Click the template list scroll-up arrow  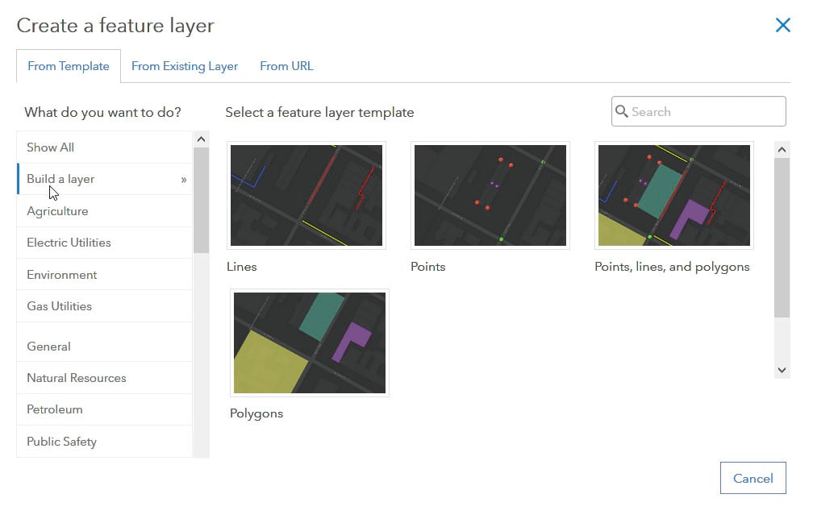[782, 150]
